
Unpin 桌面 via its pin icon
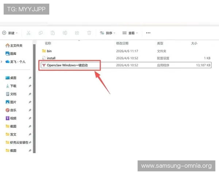30,78
